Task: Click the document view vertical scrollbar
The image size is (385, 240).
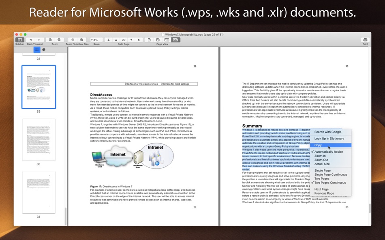Action: (370, 208)
